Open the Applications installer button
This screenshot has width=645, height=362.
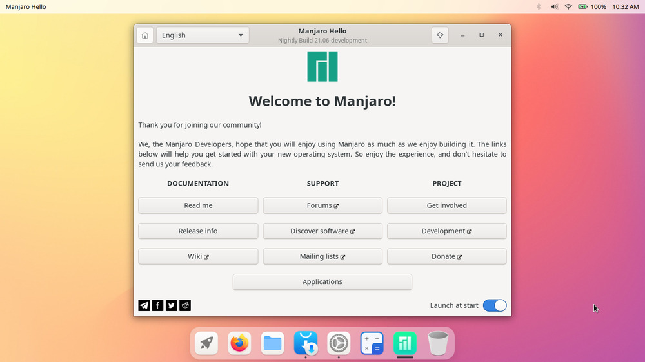point(322,282)
